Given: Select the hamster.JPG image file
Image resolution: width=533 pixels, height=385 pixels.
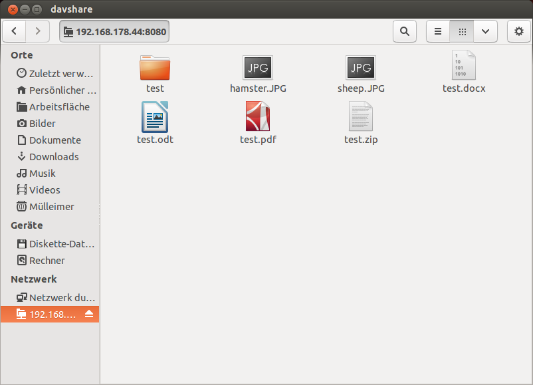Looking at the screenshot, I should pyautogui.click(x=258, y=67).
